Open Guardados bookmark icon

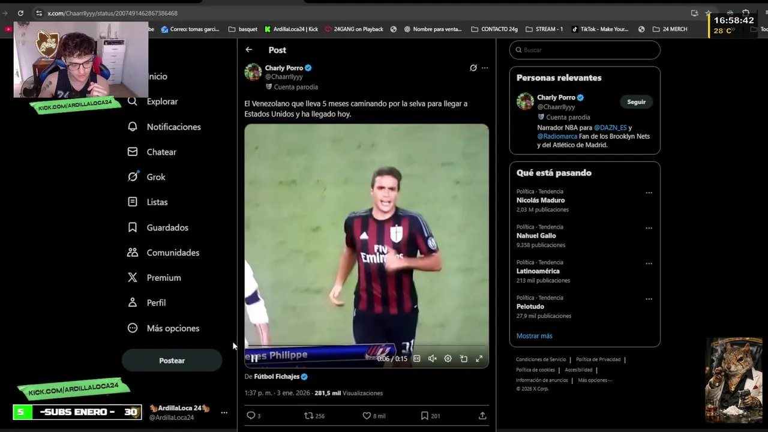click(x=133, y=227)
